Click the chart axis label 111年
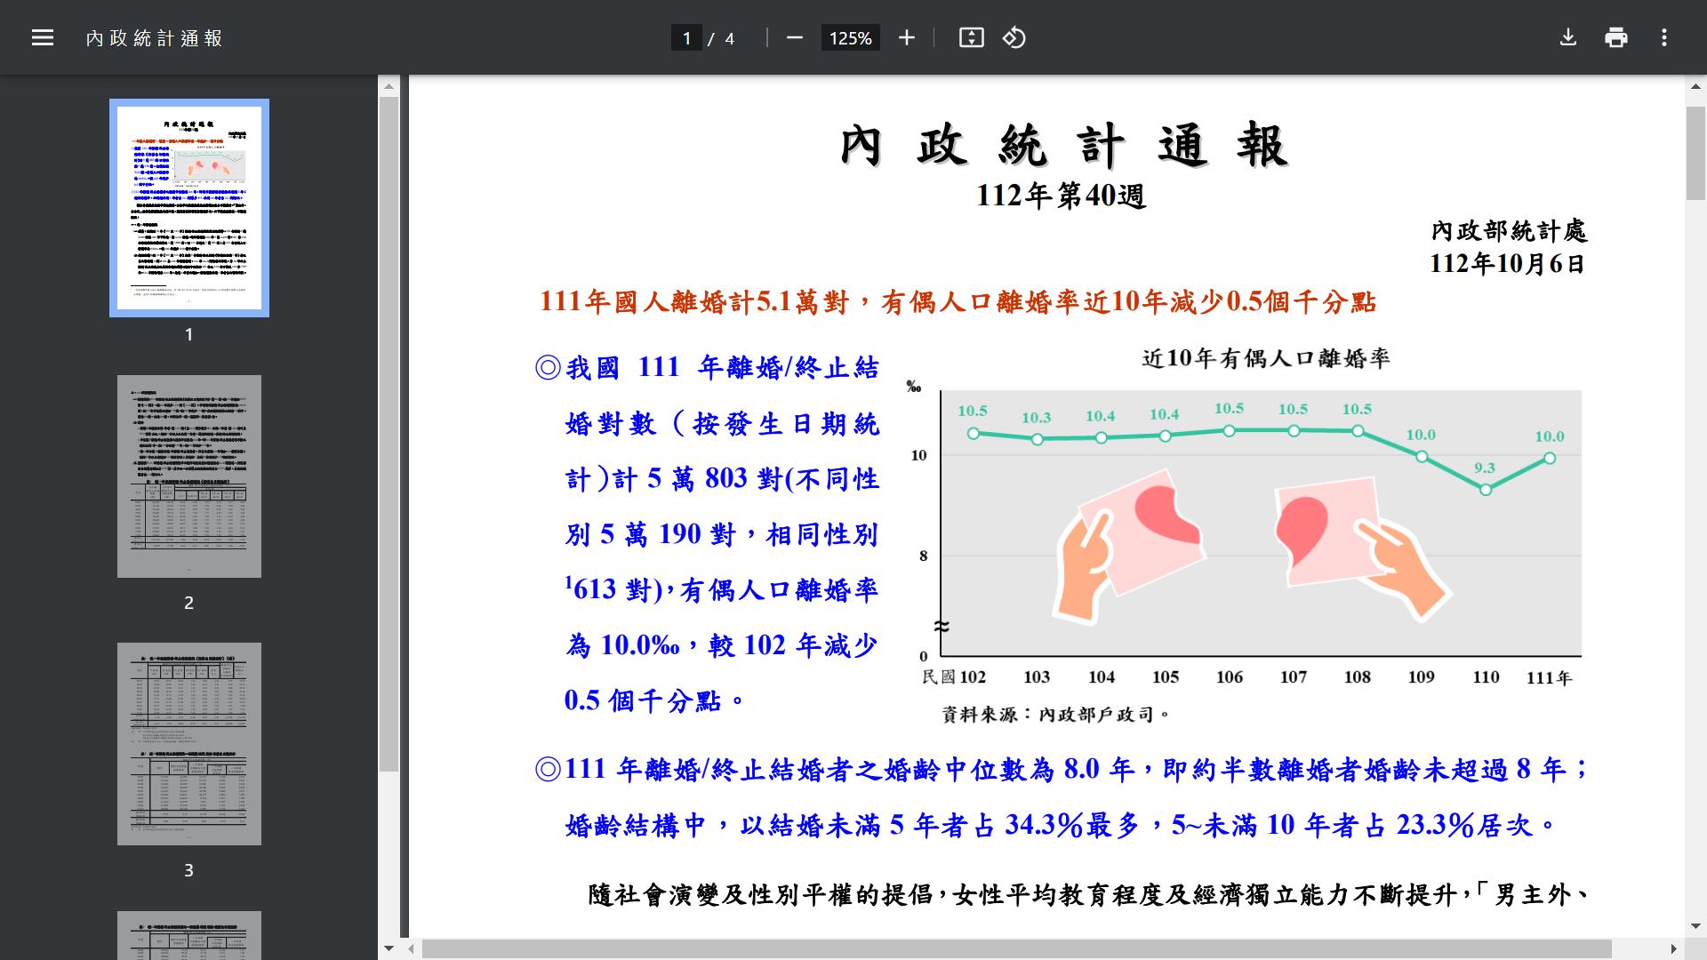 [1549, 677]
